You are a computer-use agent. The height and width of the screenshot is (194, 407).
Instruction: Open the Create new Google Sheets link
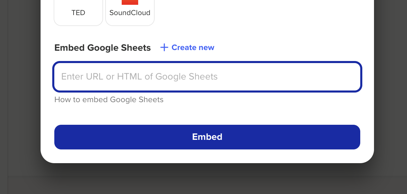(x=187, y=48)
